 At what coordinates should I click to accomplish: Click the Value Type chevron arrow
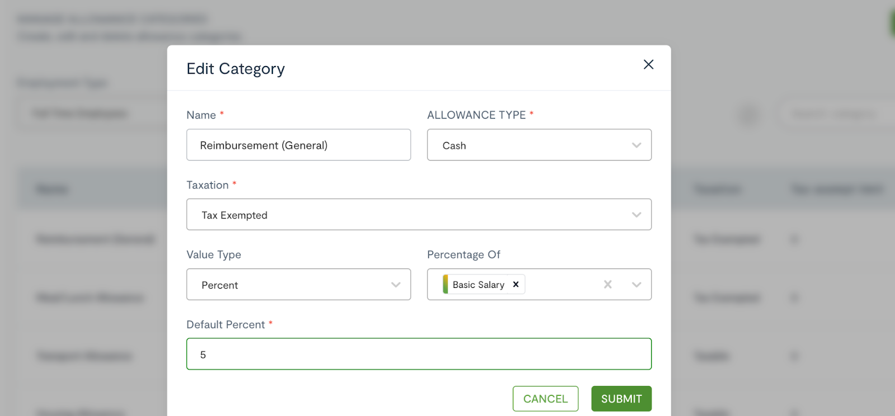tap(396, 285)
